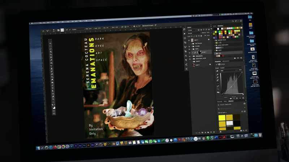The height and width of the screenshot is (162, 289).
Task: Click the delete layer trash icon in Layers panel
Action: (214, 132)
